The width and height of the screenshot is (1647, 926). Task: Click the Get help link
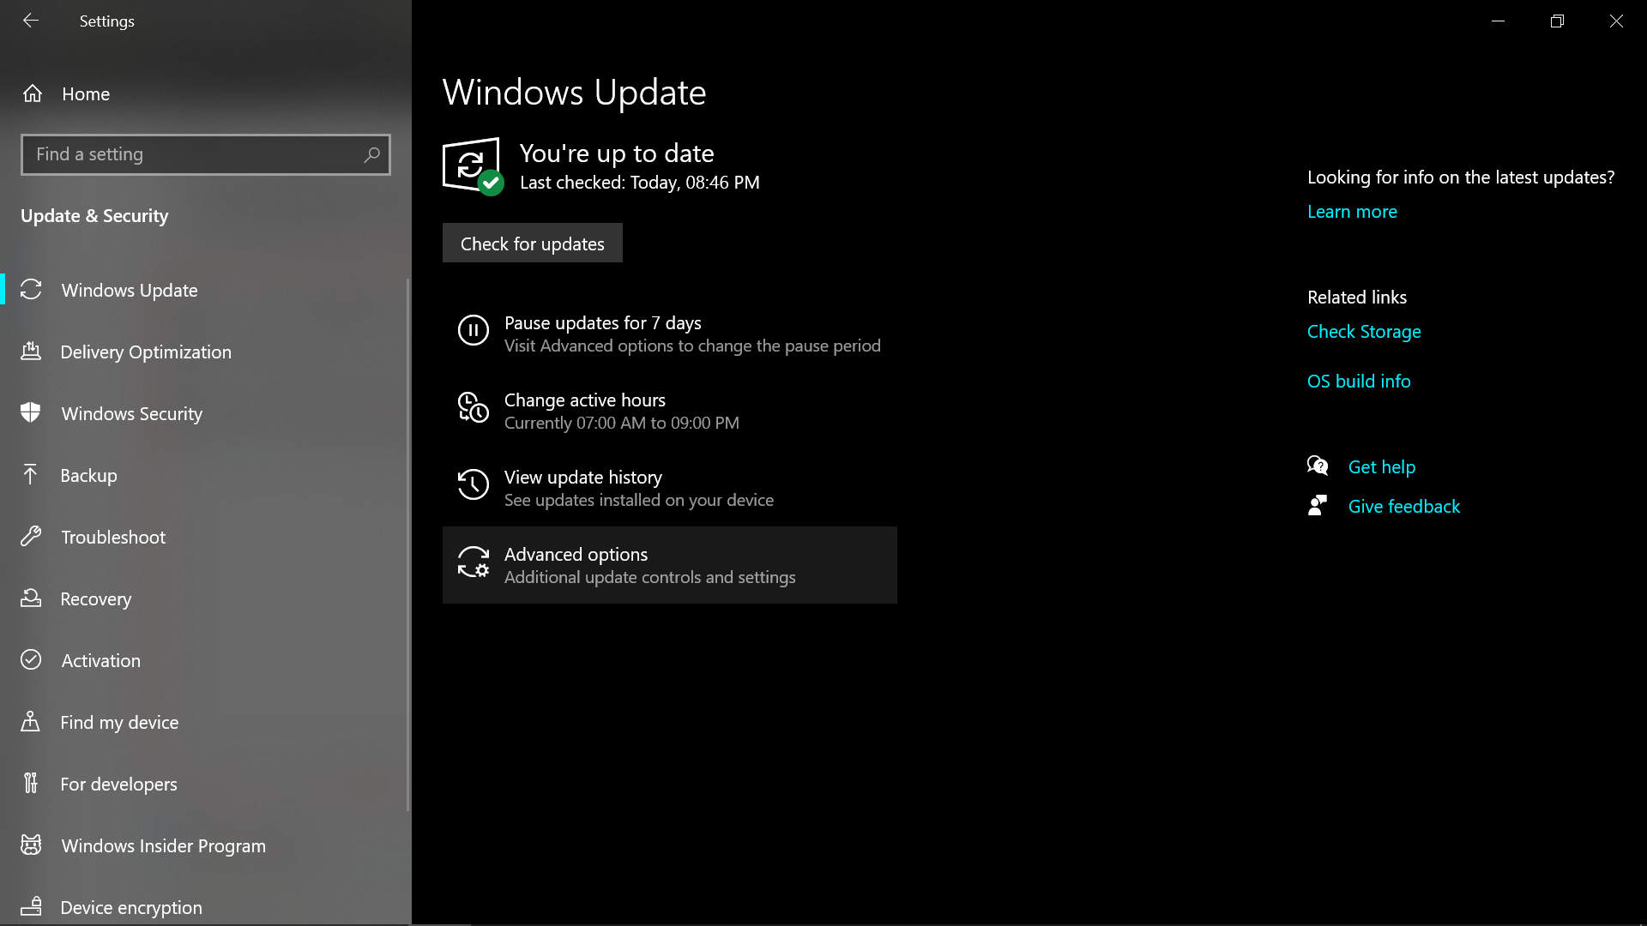point(1382,467)
